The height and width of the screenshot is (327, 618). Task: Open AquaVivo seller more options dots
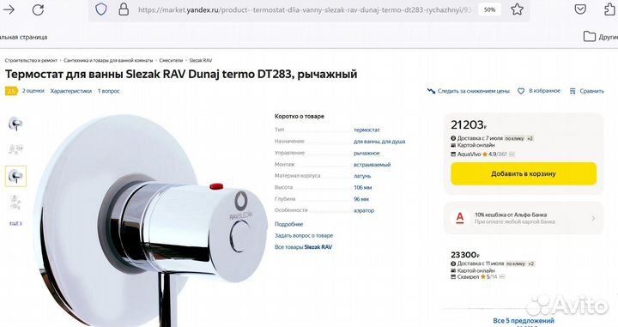tap(512, 154)
